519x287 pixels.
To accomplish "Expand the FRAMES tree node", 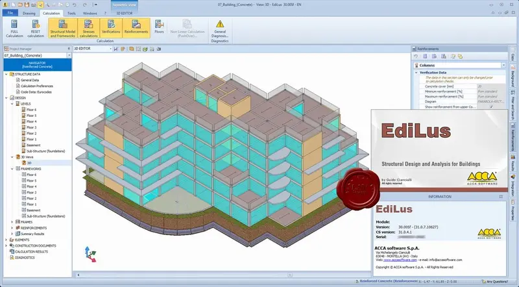I will [12, 221].
